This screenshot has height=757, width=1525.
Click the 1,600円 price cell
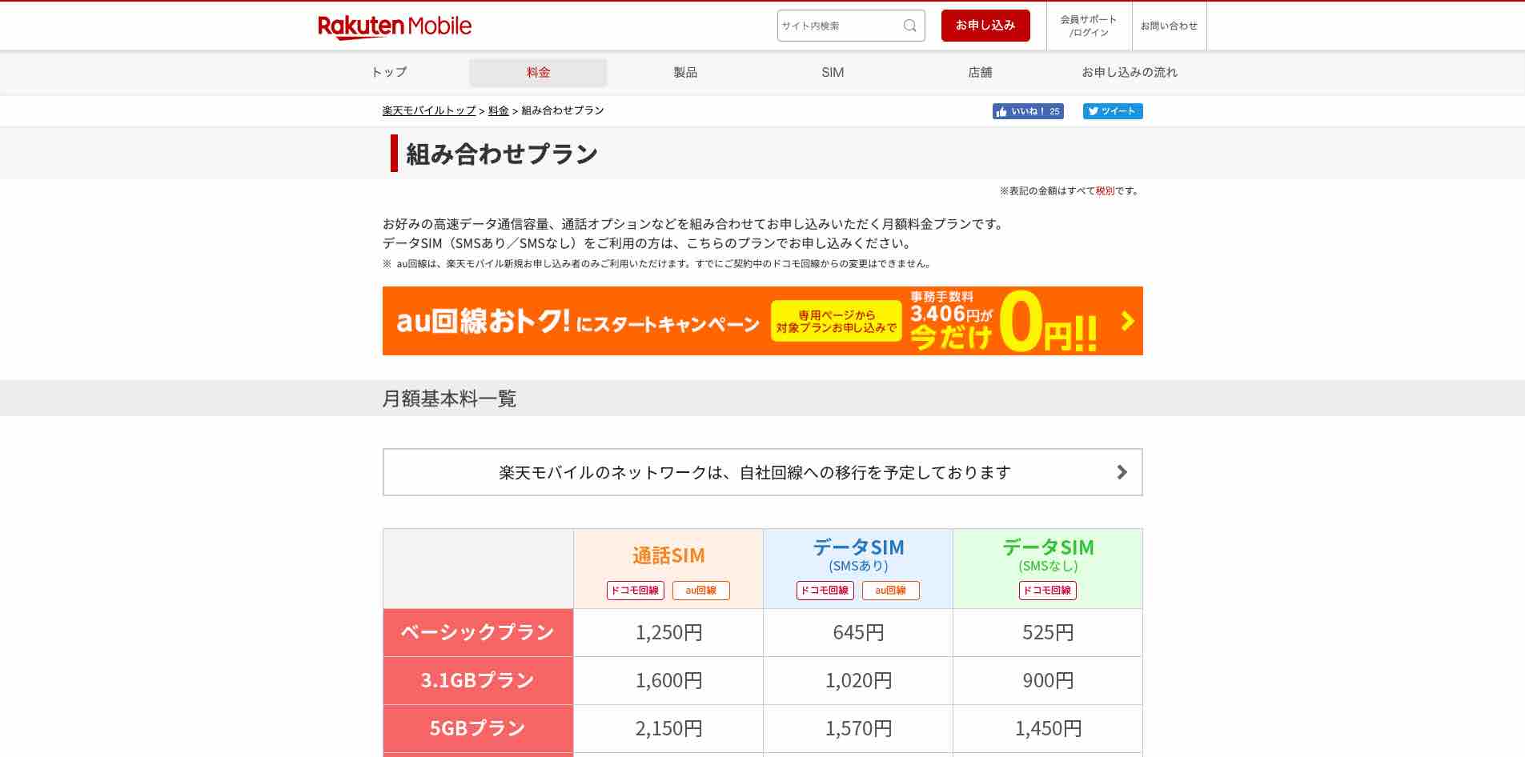(668, 680)
